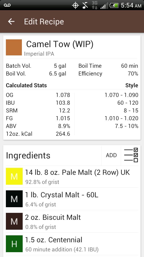The height and width of the screenshot is (257, 144).
Task: Open 1.5 oz. Centennial hop entry
Action: pos(72,244)
